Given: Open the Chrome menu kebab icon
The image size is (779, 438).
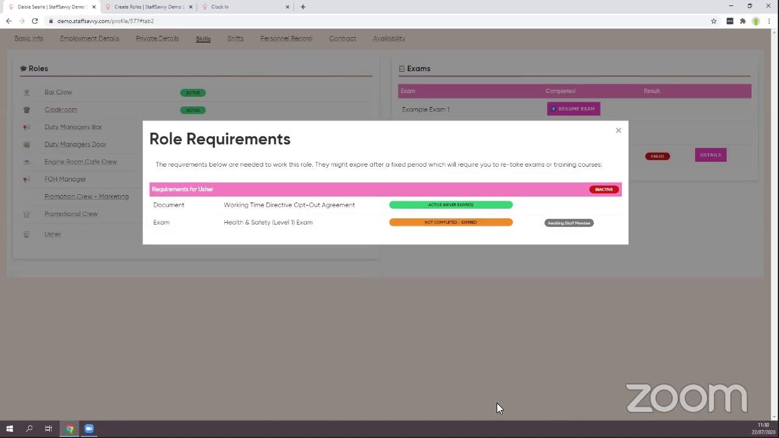Looking at the screenshot, I should (770, 21).
